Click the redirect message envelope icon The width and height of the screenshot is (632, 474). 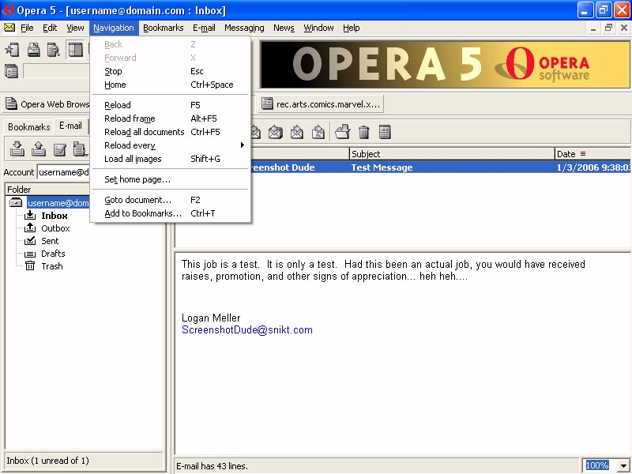coord(318,132)
